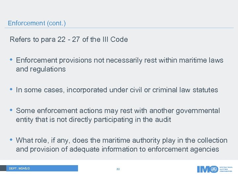Click the dark gray block left of DEPT. MSA&IS
238x178 pixels.
point(3,168)
